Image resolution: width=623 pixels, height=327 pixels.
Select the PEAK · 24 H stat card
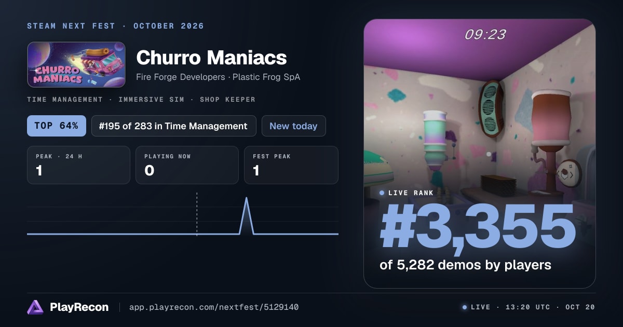click(x=78, y=165)
